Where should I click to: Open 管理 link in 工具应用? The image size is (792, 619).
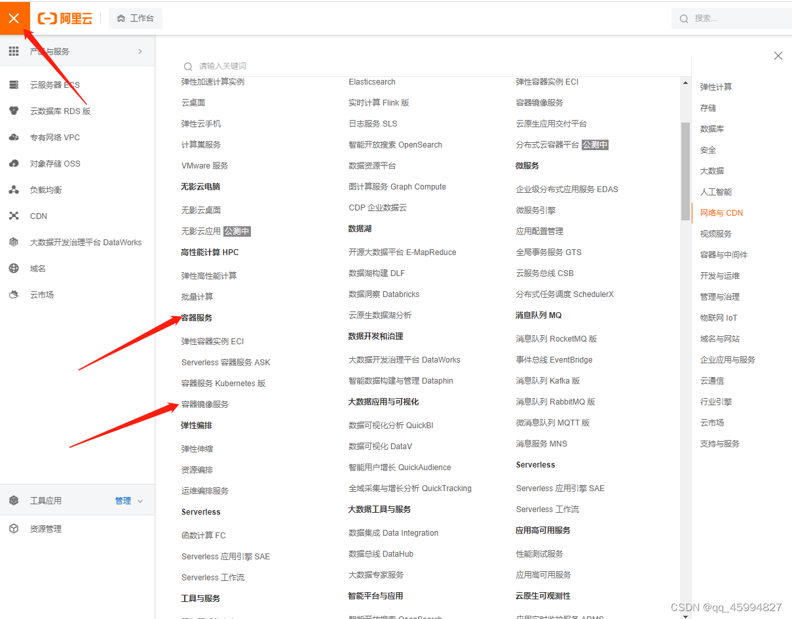[123, 500]
